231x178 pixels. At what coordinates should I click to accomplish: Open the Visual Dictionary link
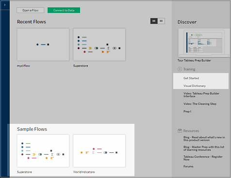pyautogui.click(x=195, y=86)
